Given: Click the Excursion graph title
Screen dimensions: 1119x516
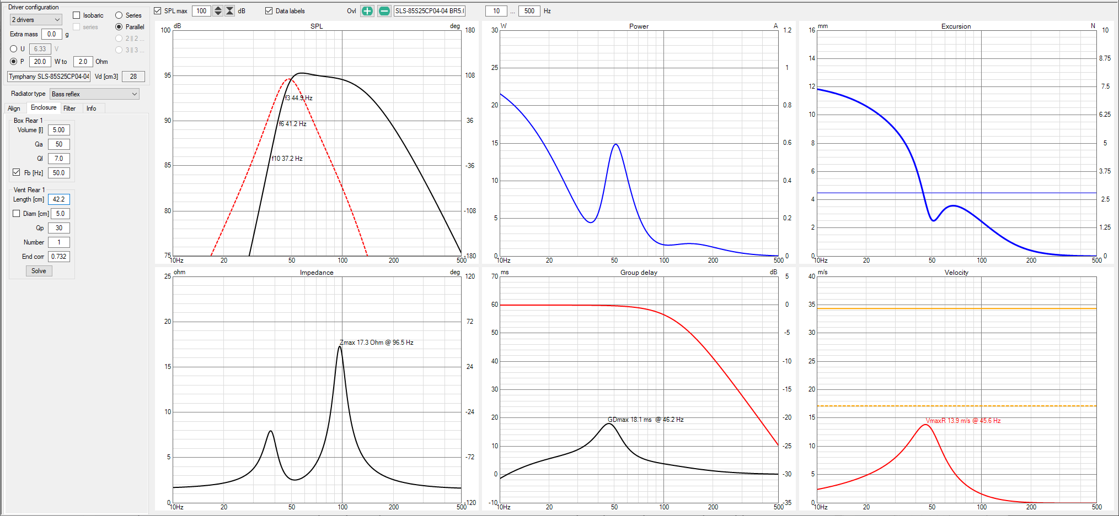Looking at the screenshot, I should (x=956, y=26).
